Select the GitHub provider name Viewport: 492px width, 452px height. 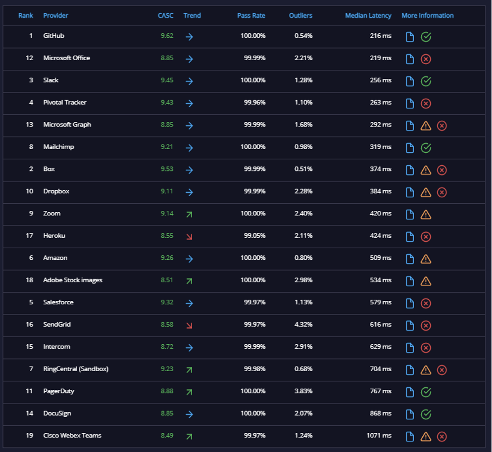point(54,35)
